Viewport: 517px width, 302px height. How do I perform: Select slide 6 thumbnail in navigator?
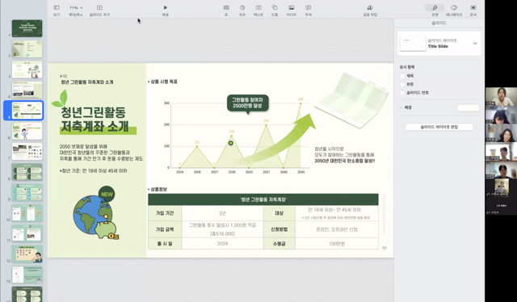pyautogui.click(x=27, y=131)
